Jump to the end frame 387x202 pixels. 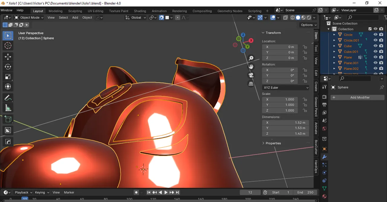(x=177, y=192)
